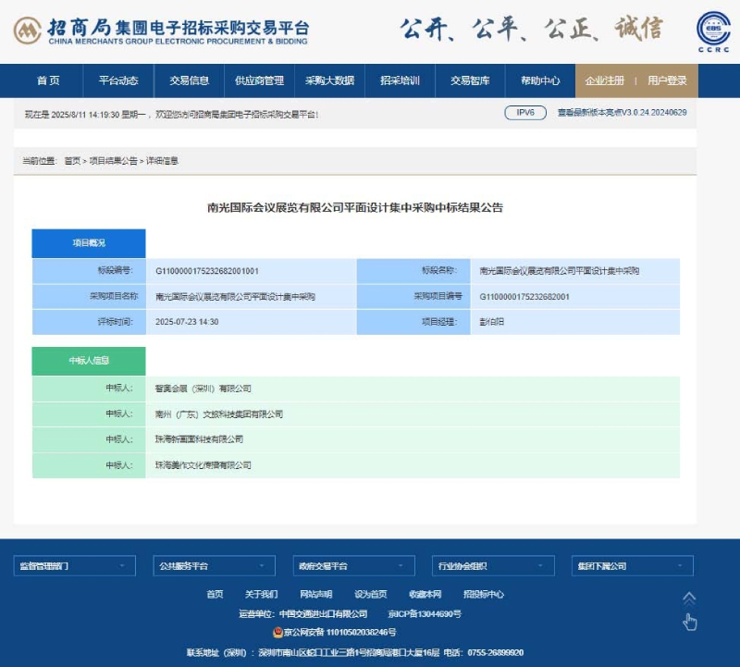Viewport: 740px width, 667px height.
Task: Expand the 公共服务平台 dropdown
Action: point(215,566)
